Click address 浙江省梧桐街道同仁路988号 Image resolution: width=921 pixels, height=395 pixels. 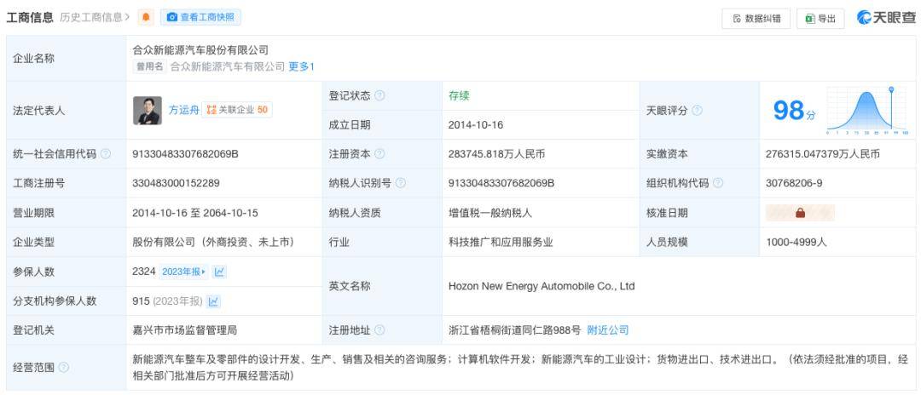click(514, 330)
